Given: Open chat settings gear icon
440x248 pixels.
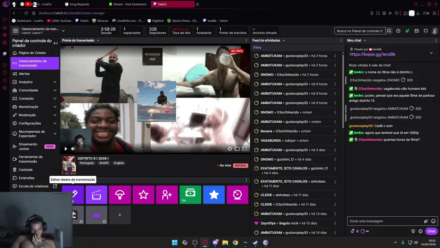Looking at the screenshot, I should (x=420, y=231).
